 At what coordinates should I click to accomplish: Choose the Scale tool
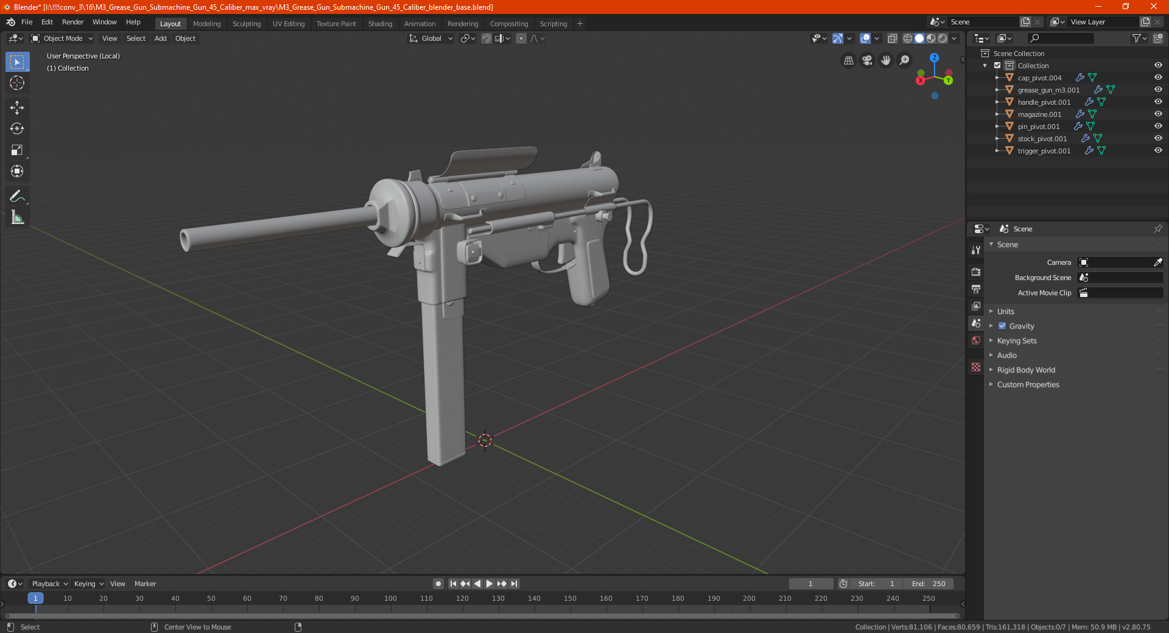coord(17,150)
